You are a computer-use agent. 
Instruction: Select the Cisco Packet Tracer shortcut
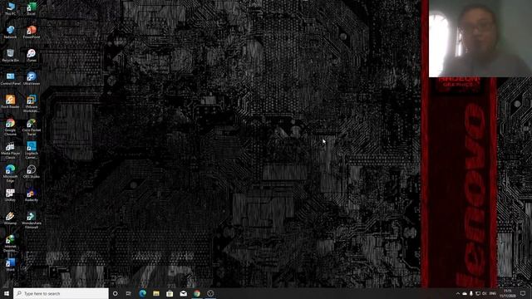point(32,127)
